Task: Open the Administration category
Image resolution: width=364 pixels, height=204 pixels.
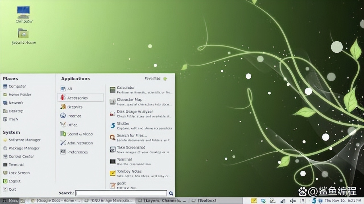Action: (80, 143)
